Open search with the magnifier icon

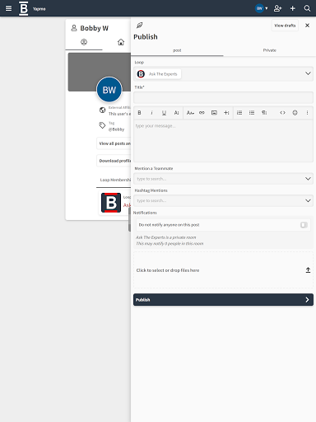(x=307, y=8)
